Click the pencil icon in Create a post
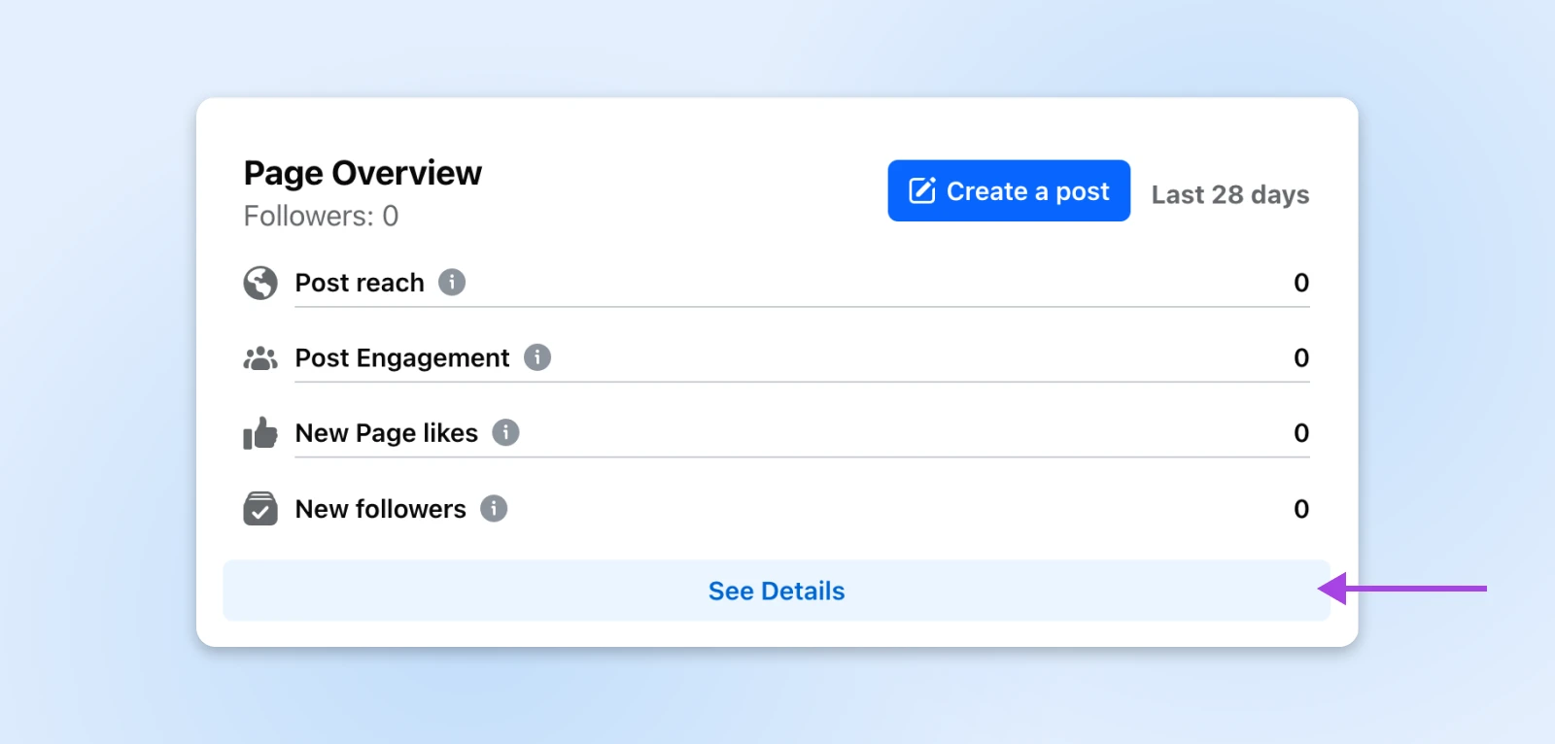 tap(922, 190)
